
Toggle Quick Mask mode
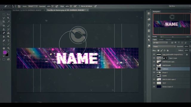tap(4, 59)
